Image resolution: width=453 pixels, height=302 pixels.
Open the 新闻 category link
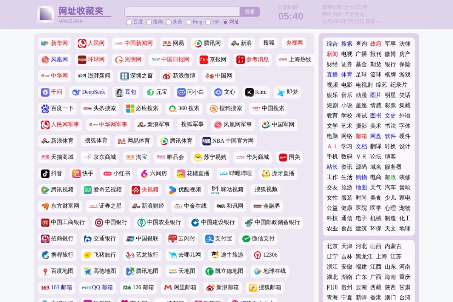tap(332, 54)
